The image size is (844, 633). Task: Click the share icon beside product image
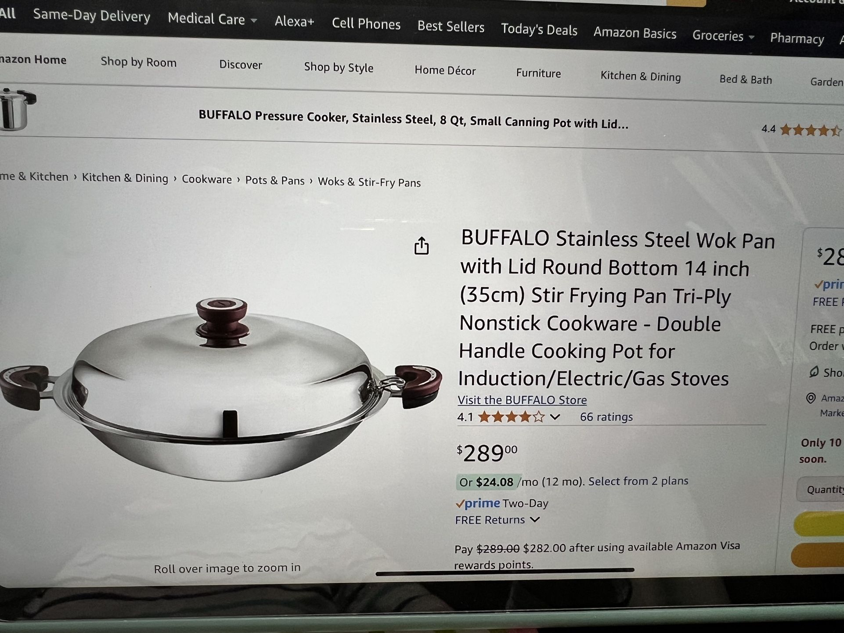(x=422, y=246)
